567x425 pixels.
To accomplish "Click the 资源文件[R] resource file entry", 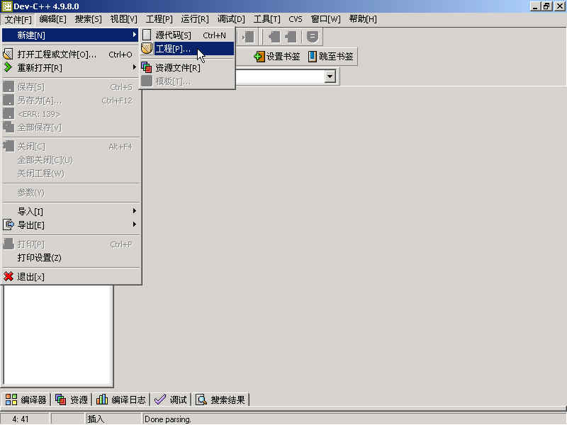I will coord(177,68).
